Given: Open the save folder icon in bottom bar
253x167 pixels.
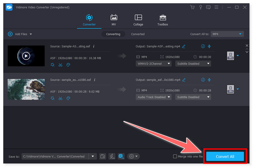Looking at the screenshot, I should 102,156.
